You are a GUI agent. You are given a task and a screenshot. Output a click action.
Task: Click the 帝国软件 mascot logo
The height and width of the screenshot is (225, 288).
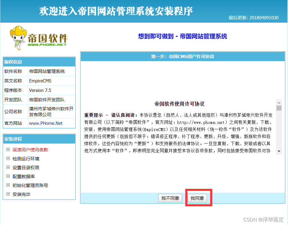[x=39, y=38]
